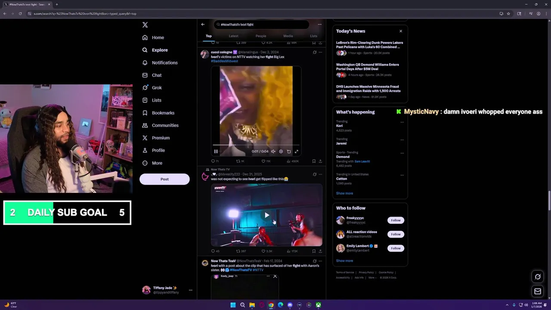The height and width of the screenshot is (310, 551).
Task: Open the Windows Start menu
Action: [x=233, y=305]
